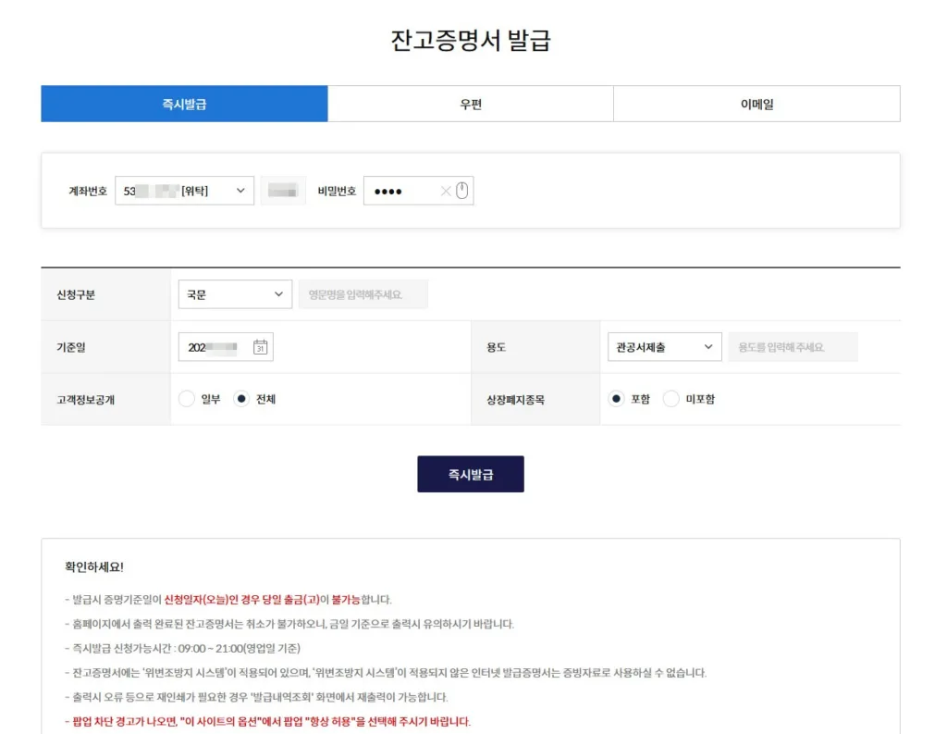Viewport: 947px width, 734px height.
Task: Click the 용도 text entry field
Action: pos(793,347)
